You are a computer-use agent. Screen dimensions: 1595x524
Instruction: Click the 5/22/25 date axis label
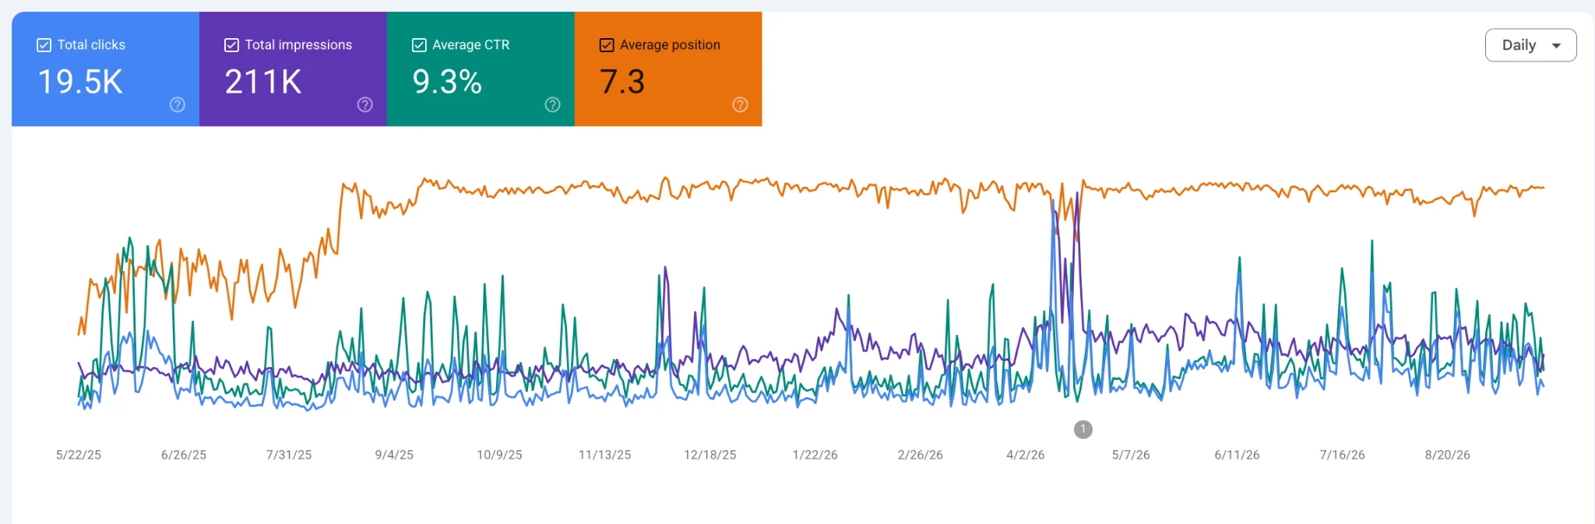click(79, 455)
